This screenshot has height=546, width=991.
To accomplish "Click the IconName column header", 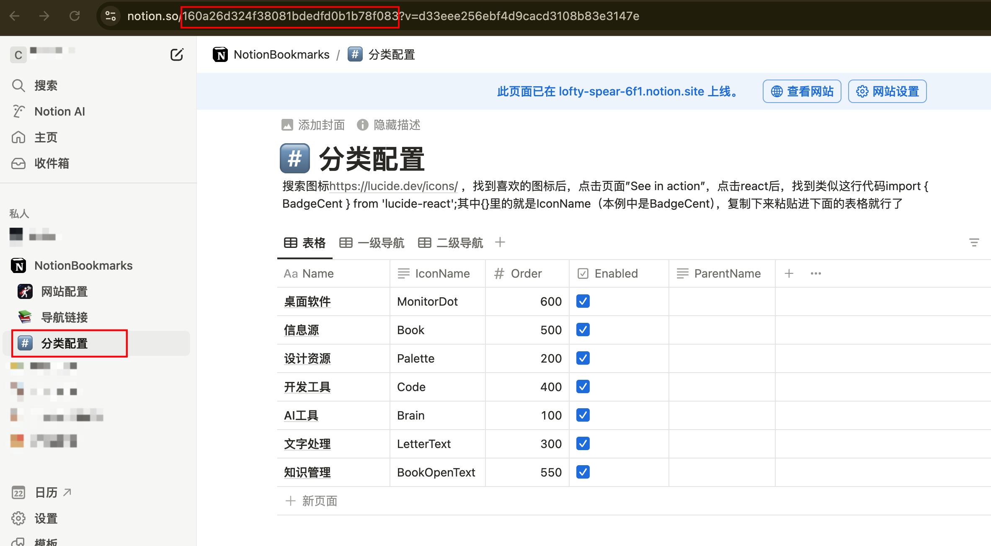I will click(x=438, y=273).
